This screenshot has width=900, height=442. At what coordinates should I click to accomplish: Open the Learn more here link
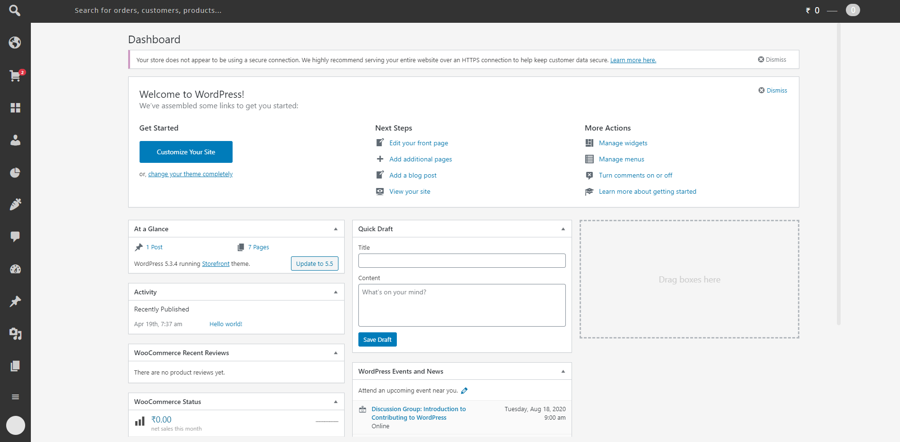[x=633, y=60]
